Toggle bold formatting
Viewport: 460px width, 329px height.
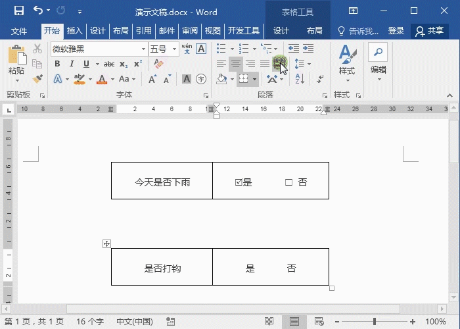coord(57,64)
